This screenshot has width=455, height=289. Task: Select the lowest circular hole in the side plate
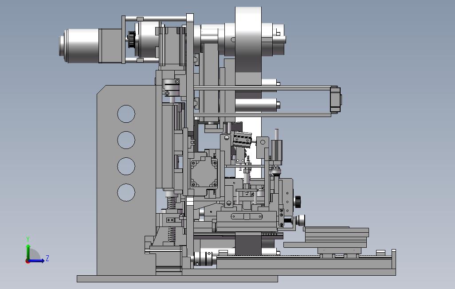(126, 192)
